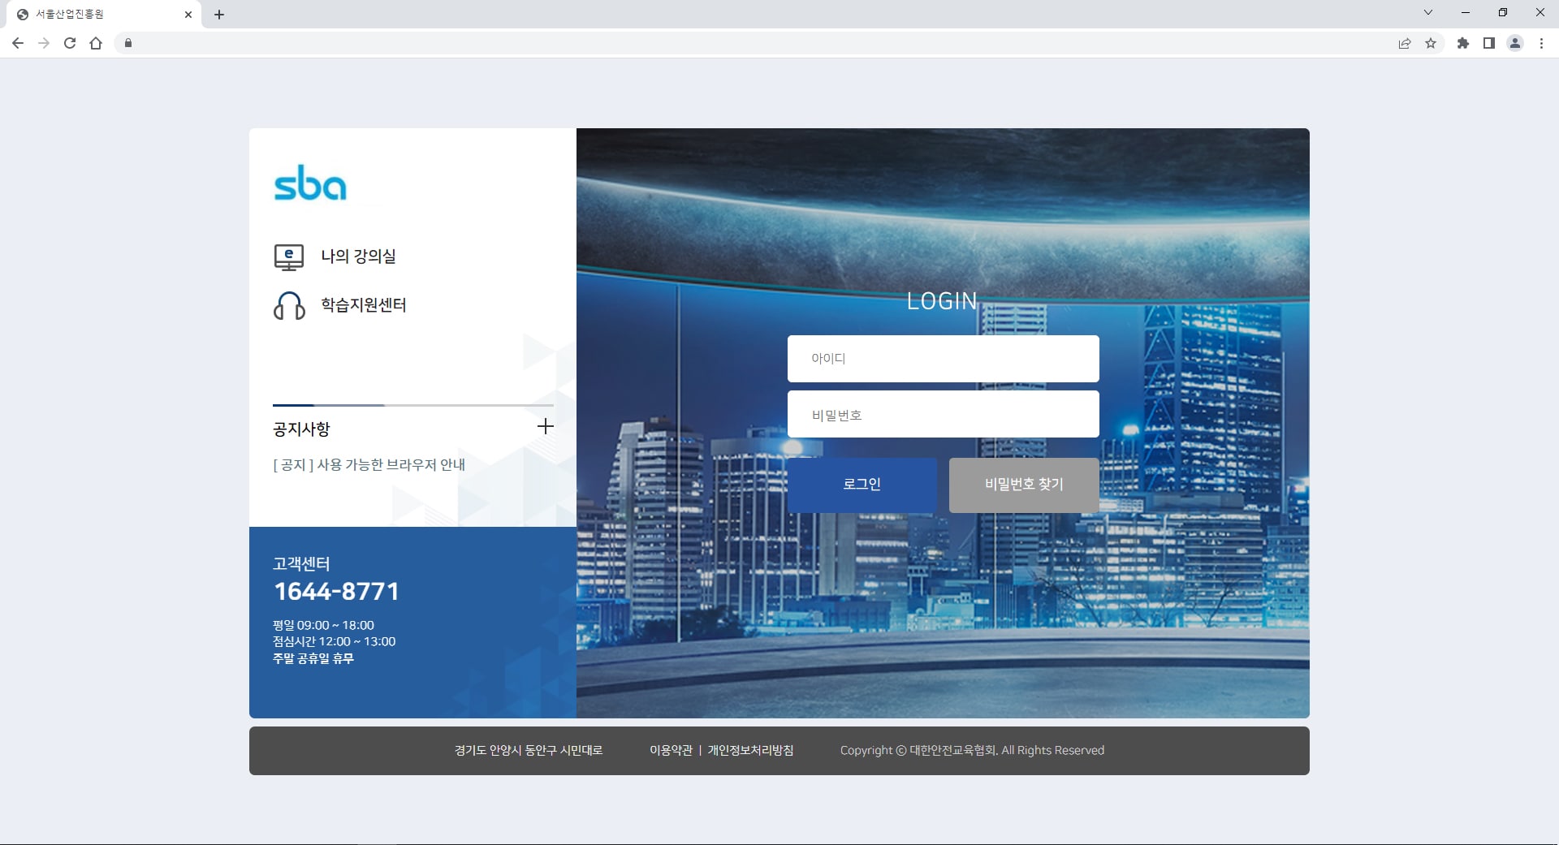The width and height of the screenshot is (1559, 845).
Task: Bookmark this page with the star icon
Action: [x=1431, y=43]
